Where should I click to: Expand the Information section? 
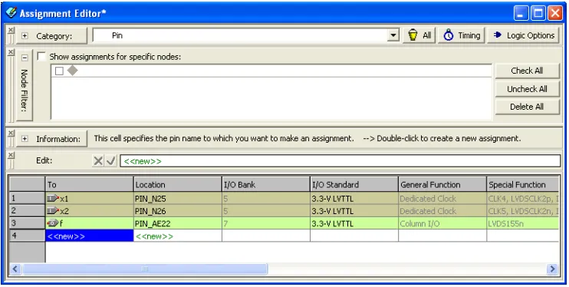[25, 139]
